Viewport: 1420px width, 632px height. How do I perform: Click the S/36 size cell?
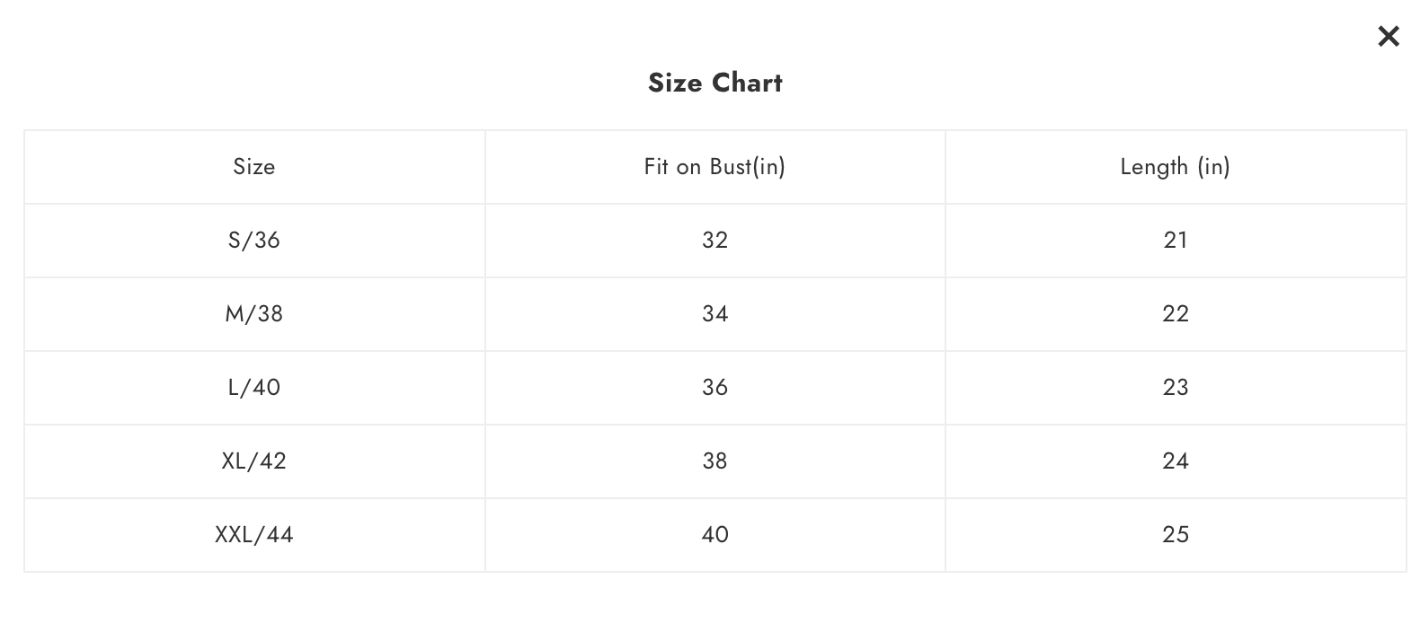pos(254,241)
